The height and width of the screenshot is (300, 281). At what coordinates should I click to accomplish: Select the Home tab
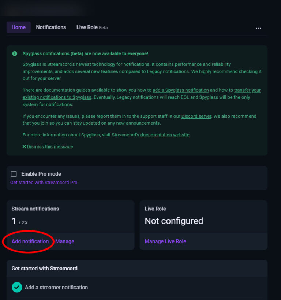tap(18, 27)
